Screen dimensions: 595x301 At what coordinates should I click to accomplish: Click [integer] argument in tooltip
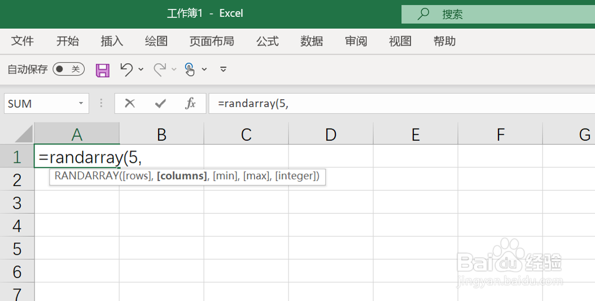(x=296, y=176)
